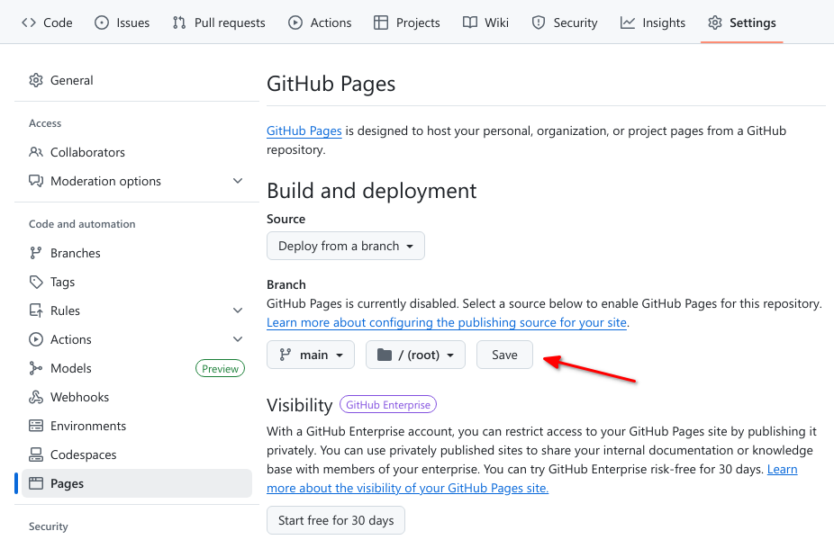Click the Environments server icon

[x=36, y=426]
